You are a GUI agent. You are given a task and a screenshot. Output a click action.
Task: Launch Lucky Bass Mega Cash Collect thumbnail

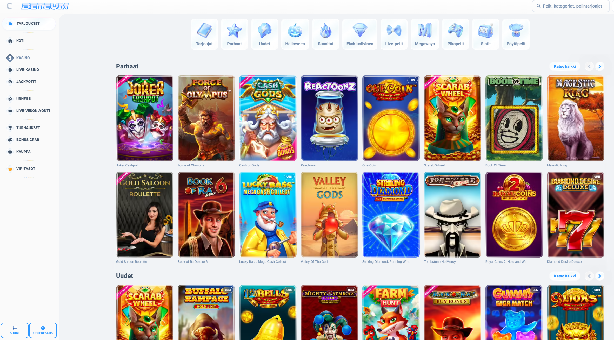[268, 215]
